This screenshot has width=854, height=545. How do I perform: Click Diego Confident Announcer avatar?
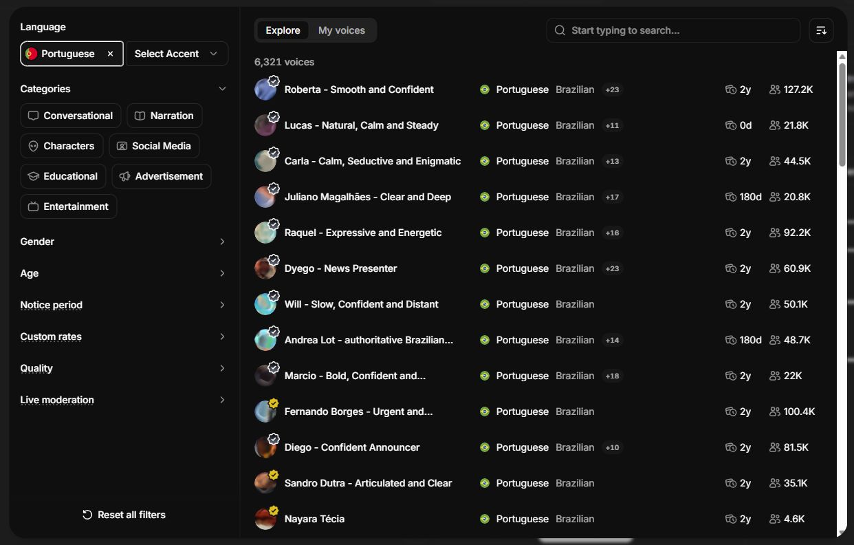point(265,447)
